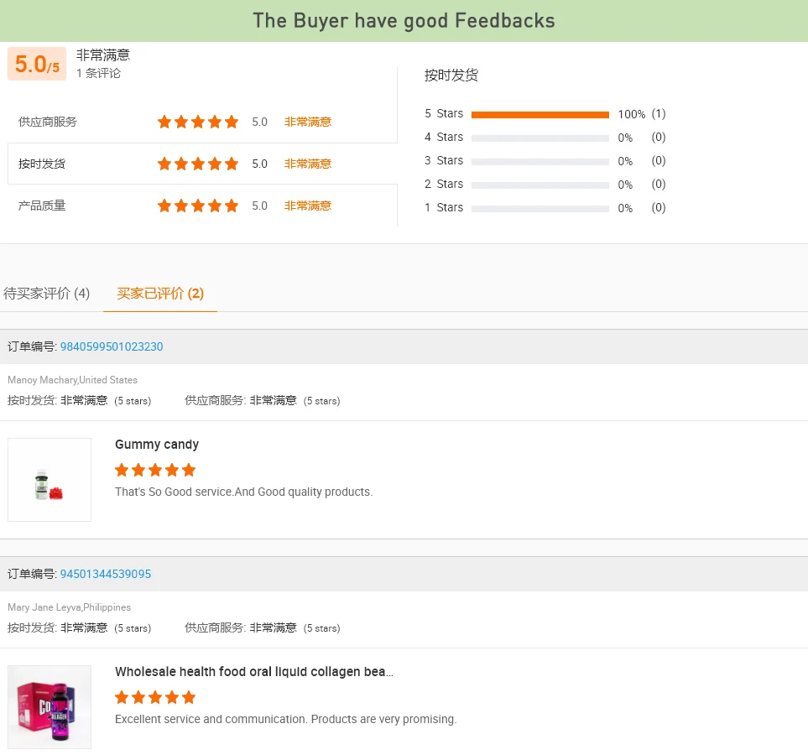The width and height of the screenshot is (808, 755).
Task: Open the 待买家评价 (4) tab
Action: tap(47, 294)
